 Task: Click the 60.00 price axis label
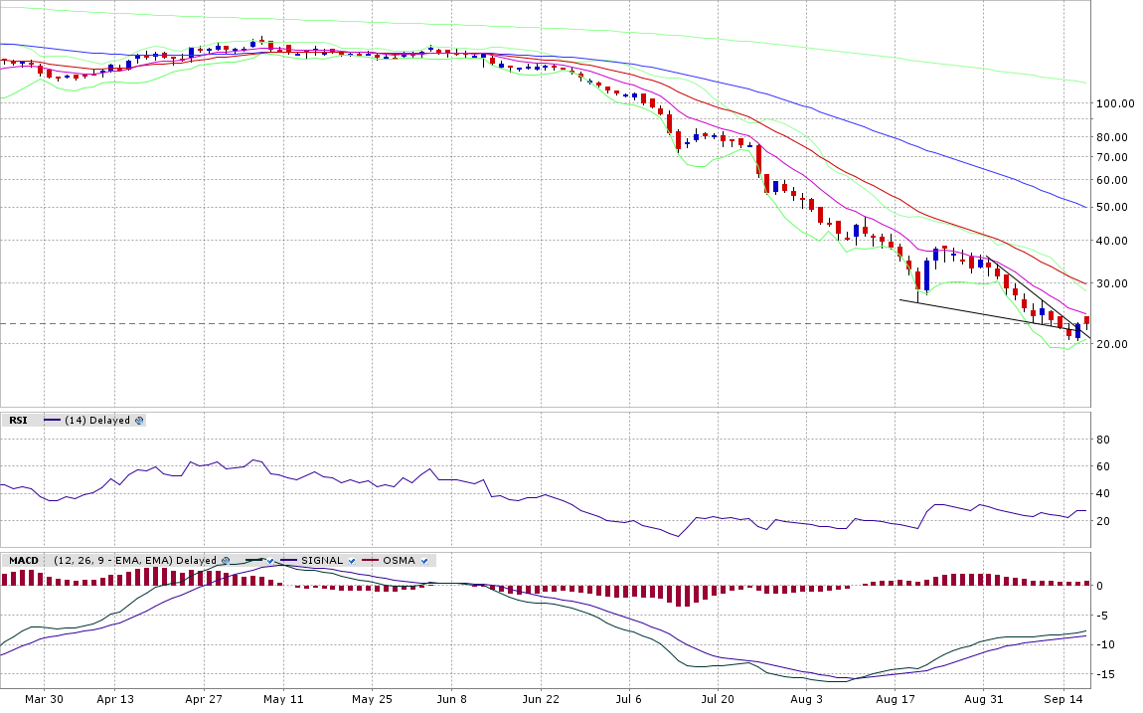[1111, 180]
